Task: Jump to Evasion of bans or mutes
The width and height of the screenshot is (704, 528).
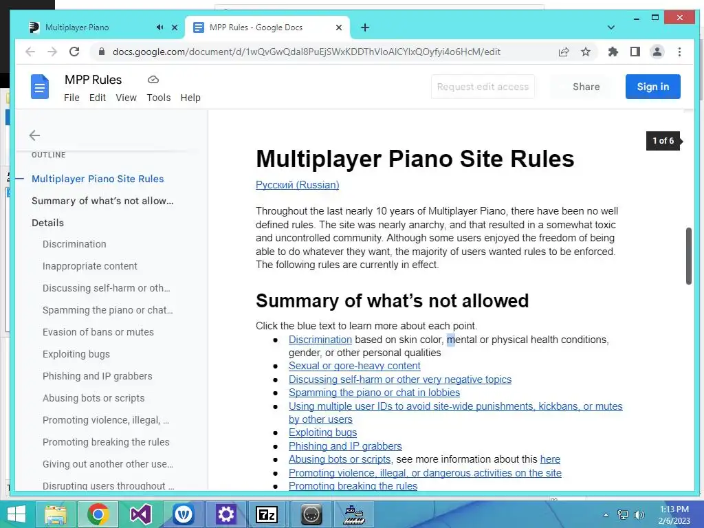Action: tap(98, 332)
